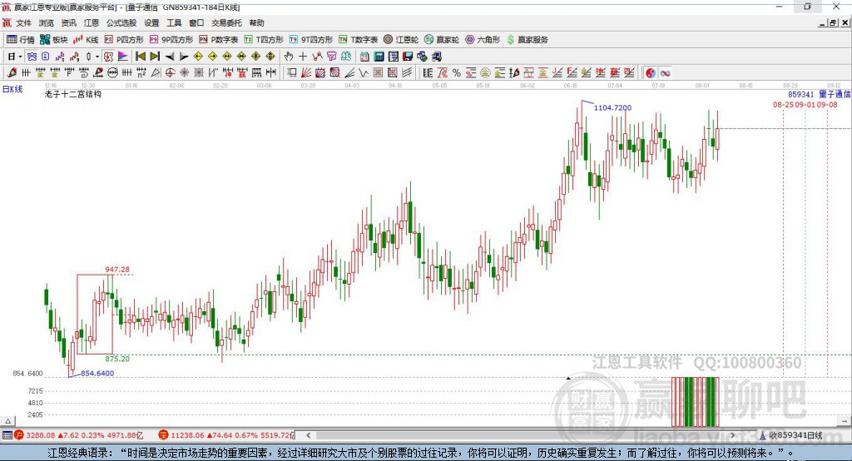
Task: Open the P四方形 square tool
Action: click(124, 39)
